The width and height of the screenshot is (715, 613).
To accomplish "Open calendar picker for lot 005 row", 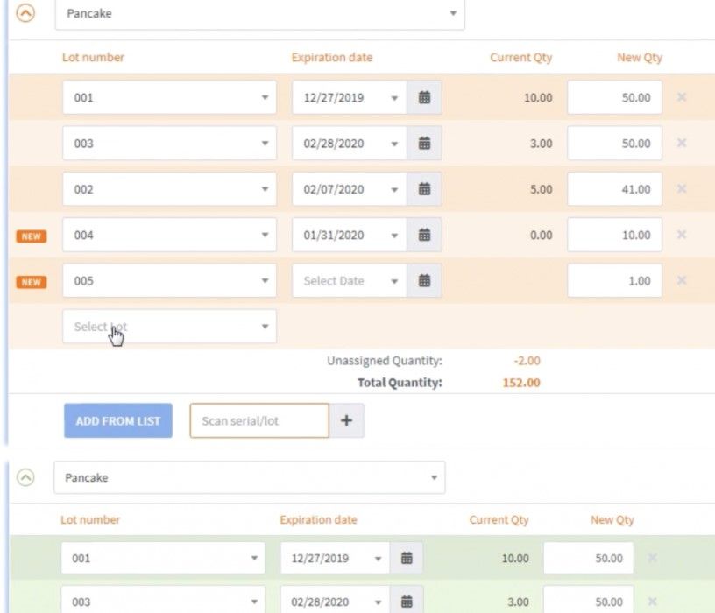I will click(424, 280).
